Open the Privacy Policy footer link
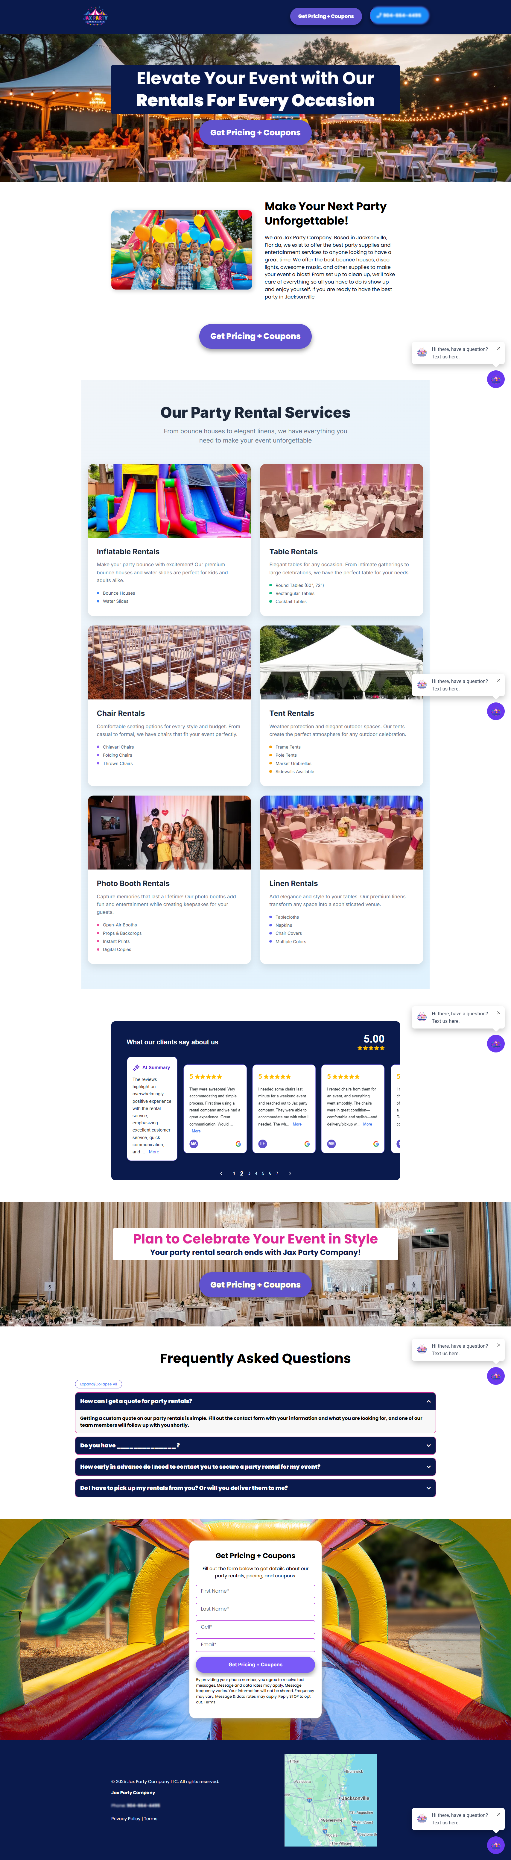The image size is (511, 1860). click(126, 1819)
